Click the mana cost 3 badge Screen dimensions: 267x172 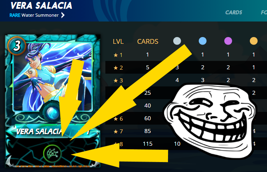click(x=16, y=46)
